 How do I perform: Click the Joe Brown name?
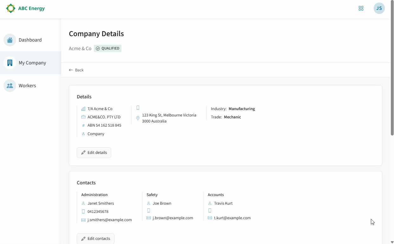pyautogui.click(x=162, y=203)
